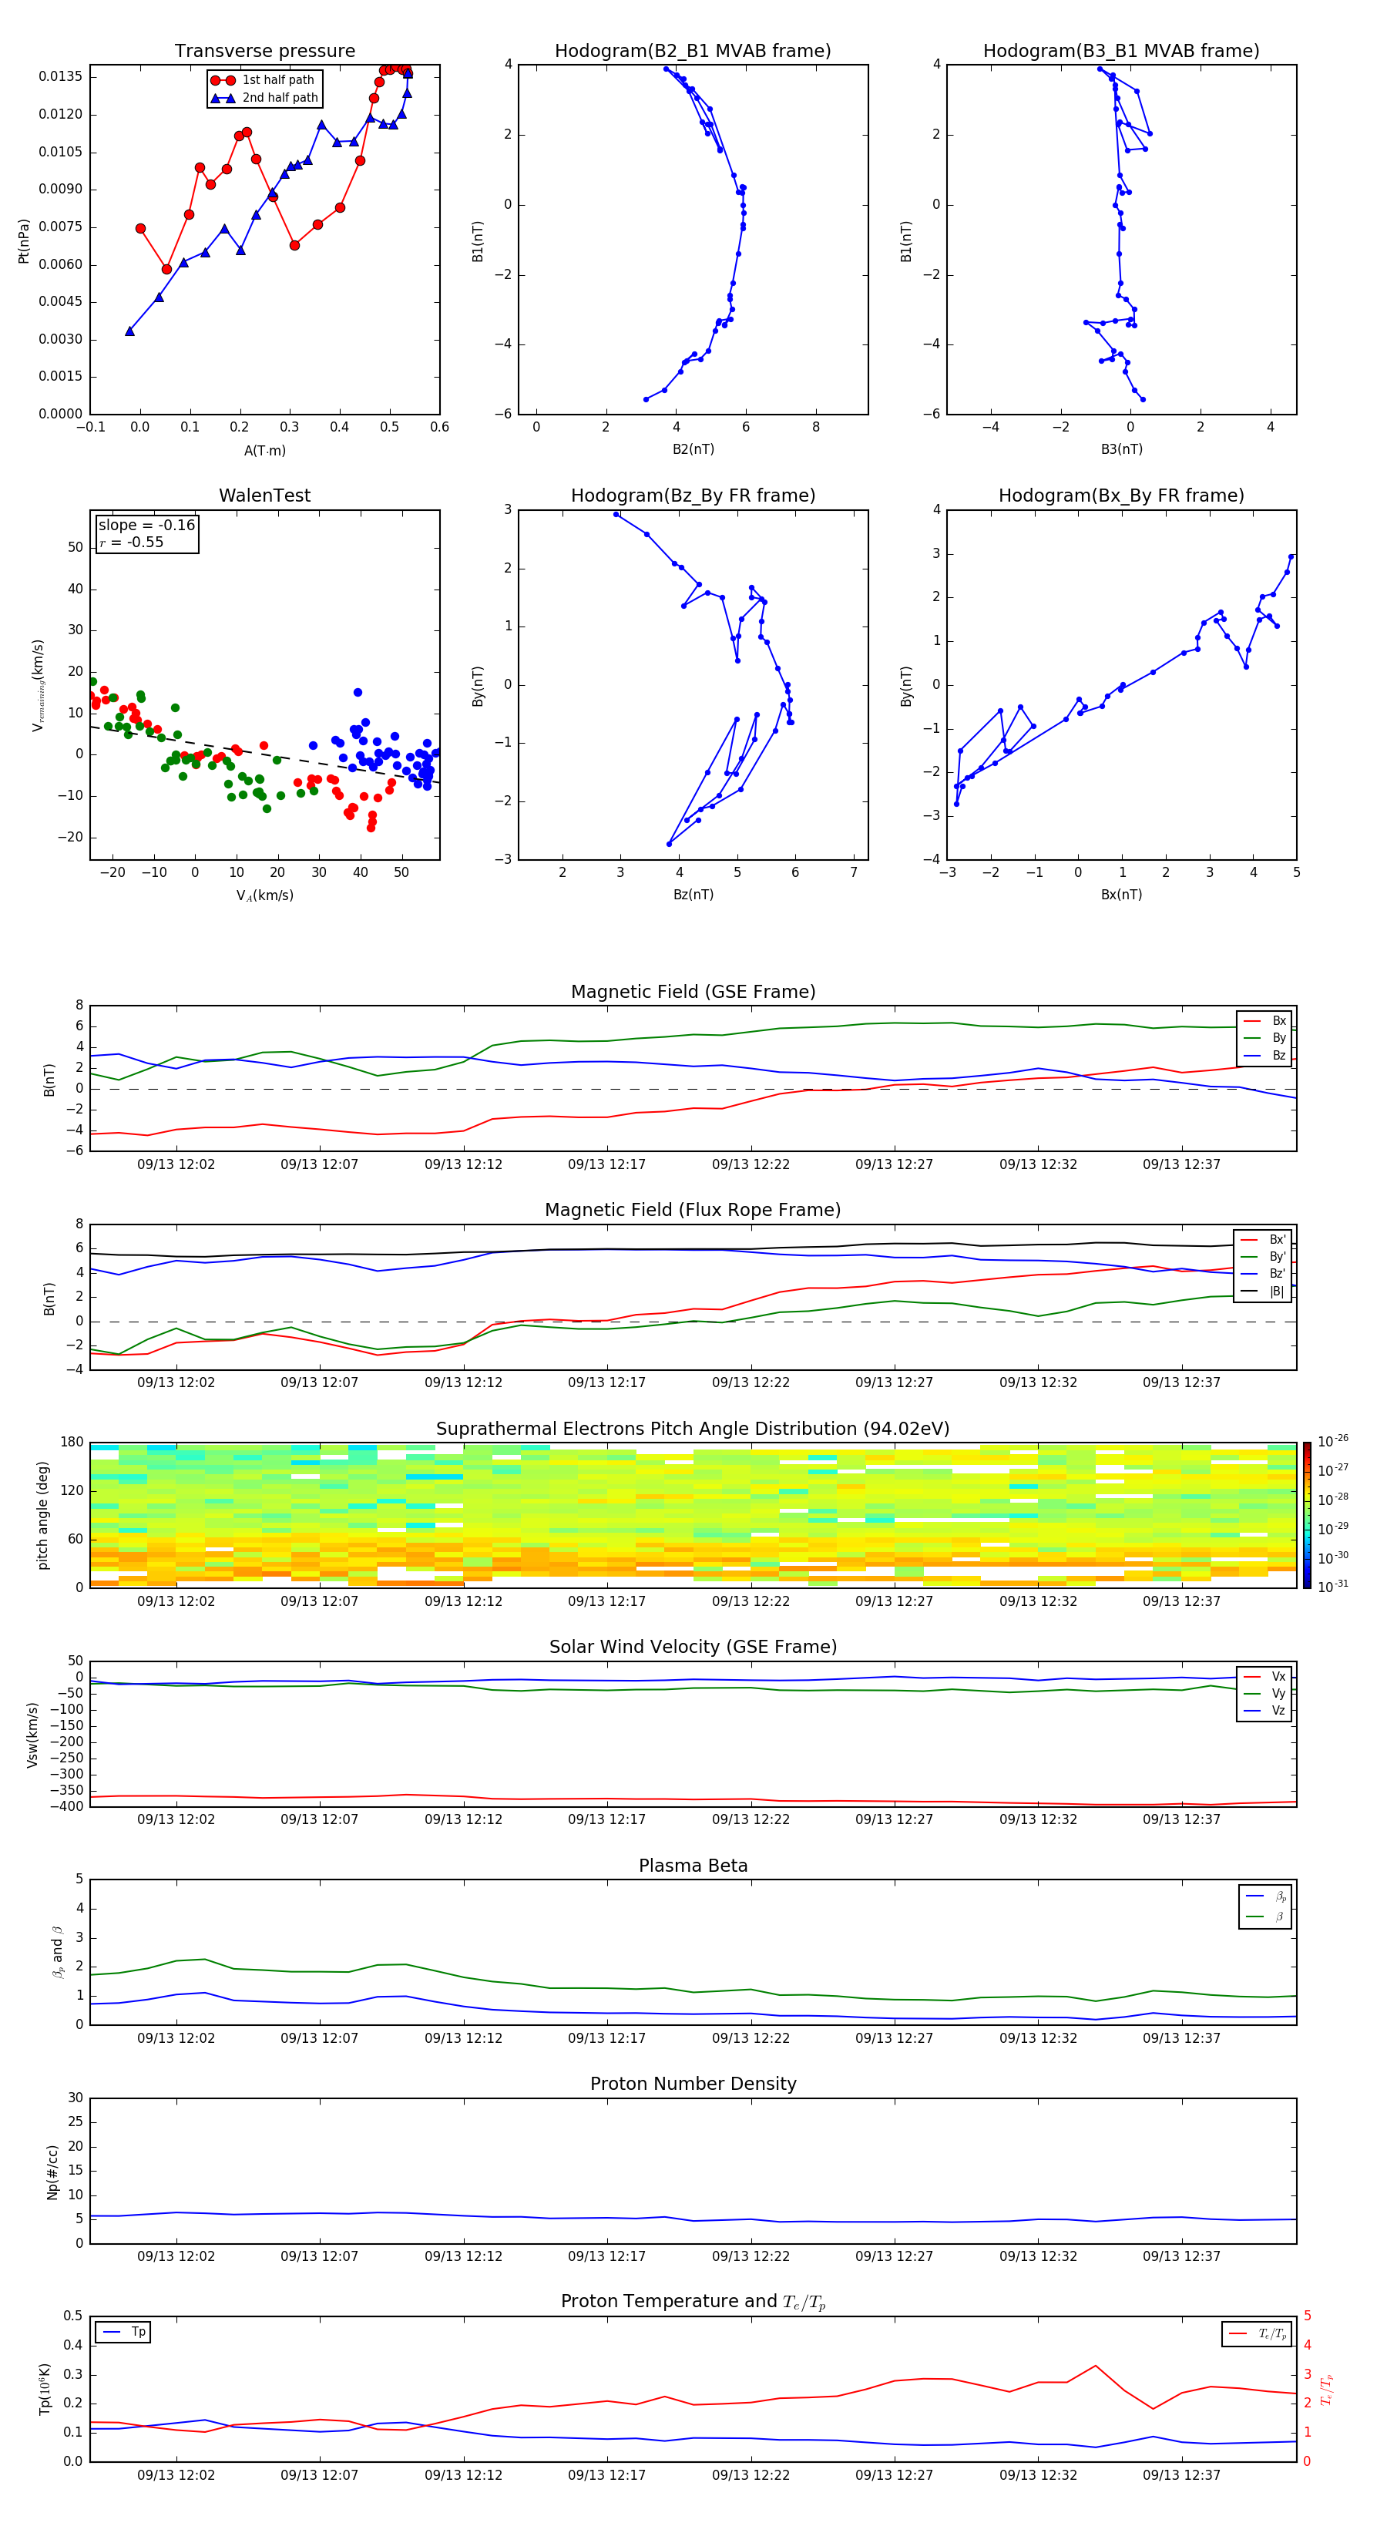Click the 'Pt(nPa)' y-axis label
This screenshot has width=1387, height=2543.
coord(24,240)
